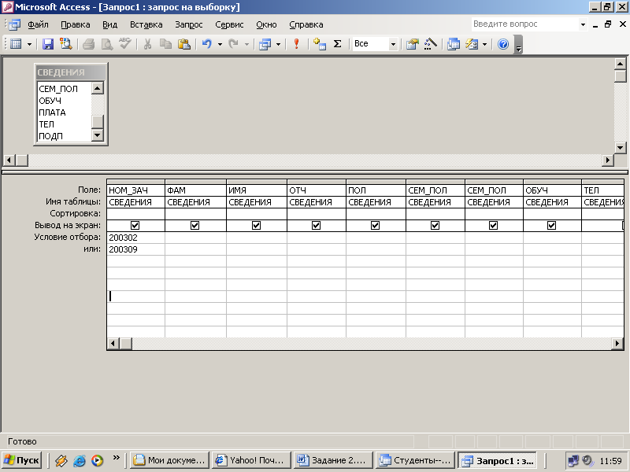Viewport: 630px width, 472px height.
Task: Click right arrow of query grid scrollbar
Action: coord(617,343)
